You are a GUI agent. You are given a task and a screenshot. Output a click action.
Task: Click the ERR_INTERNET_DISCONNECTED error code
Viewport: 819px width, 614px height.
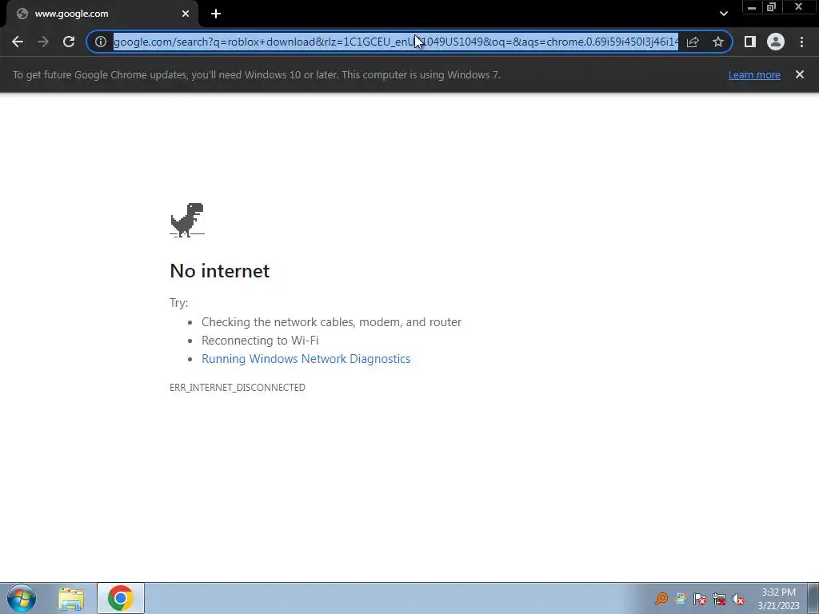238,388
